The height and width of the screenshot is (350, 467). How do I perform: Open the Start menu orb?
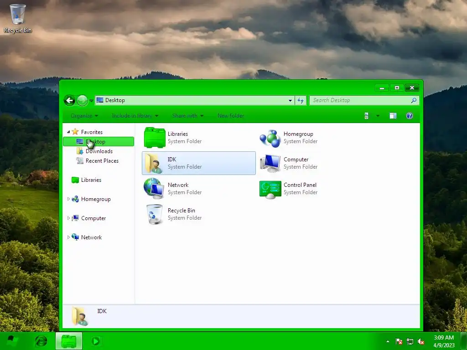pyautogui.click(x=12, y=341)
